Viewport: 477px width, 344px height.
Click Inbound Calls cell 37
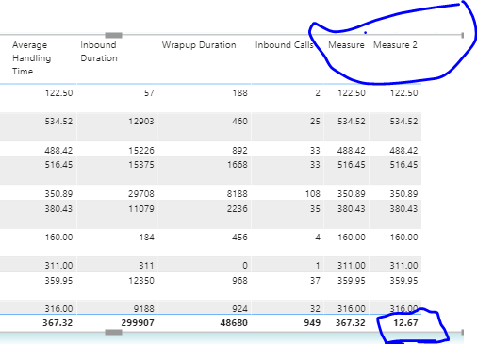(x=315, y=281)
